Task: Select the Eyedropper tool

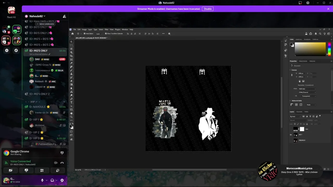Action: click(x=71, y=63)
